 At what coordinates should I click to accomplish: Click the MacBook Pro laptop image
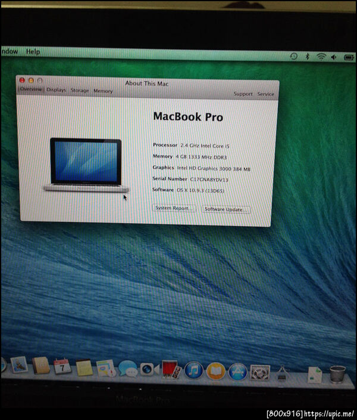(86, 165)
